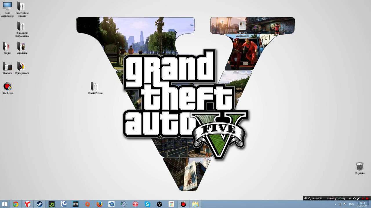Open the film strip video app in taskbar
Screen dimensions: 371x208
(76, 204)
